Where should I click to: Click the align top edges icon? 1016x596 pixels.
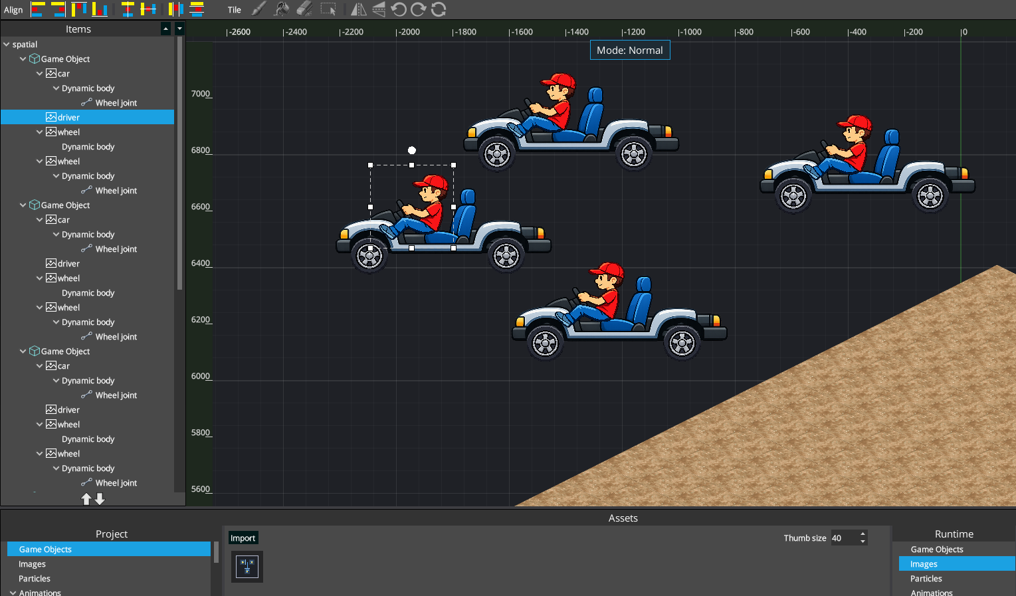(79, 9)
